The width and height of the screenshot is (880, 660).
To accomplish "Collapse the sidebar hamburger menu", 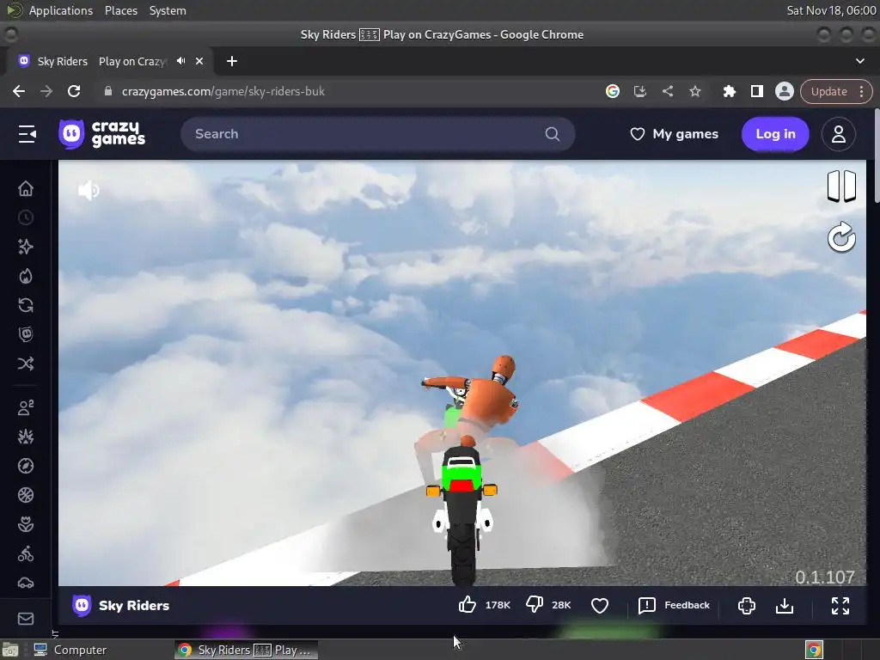I will point(27,134).
